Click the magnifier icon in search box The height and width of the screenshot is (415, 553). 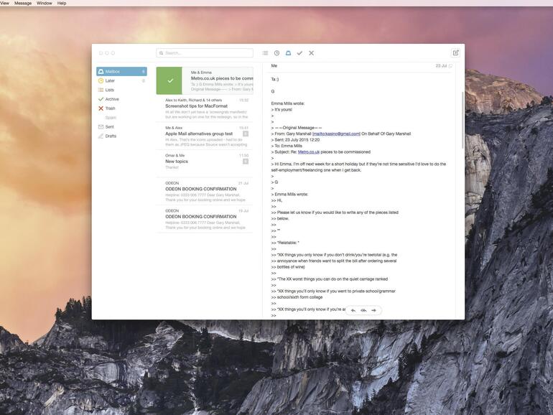(161, 53)
